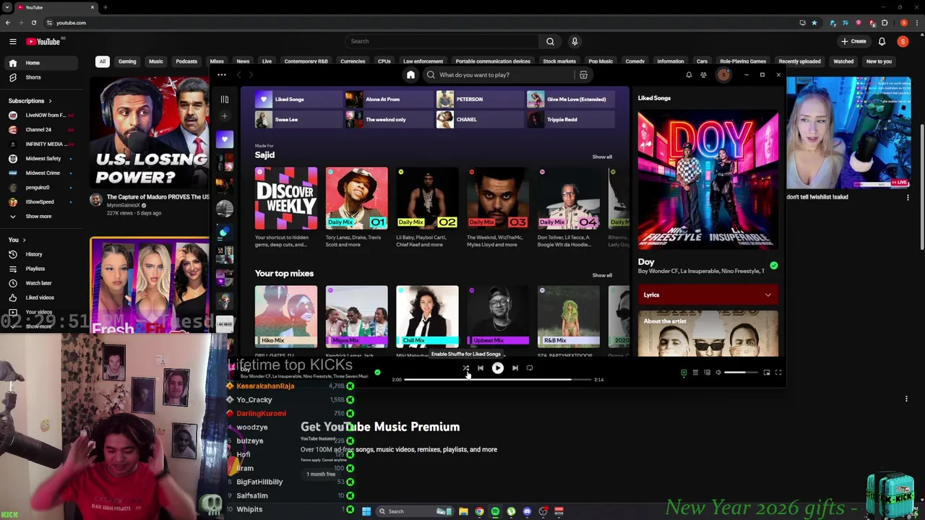Open Spotify from the Windows taskbar

495,511
